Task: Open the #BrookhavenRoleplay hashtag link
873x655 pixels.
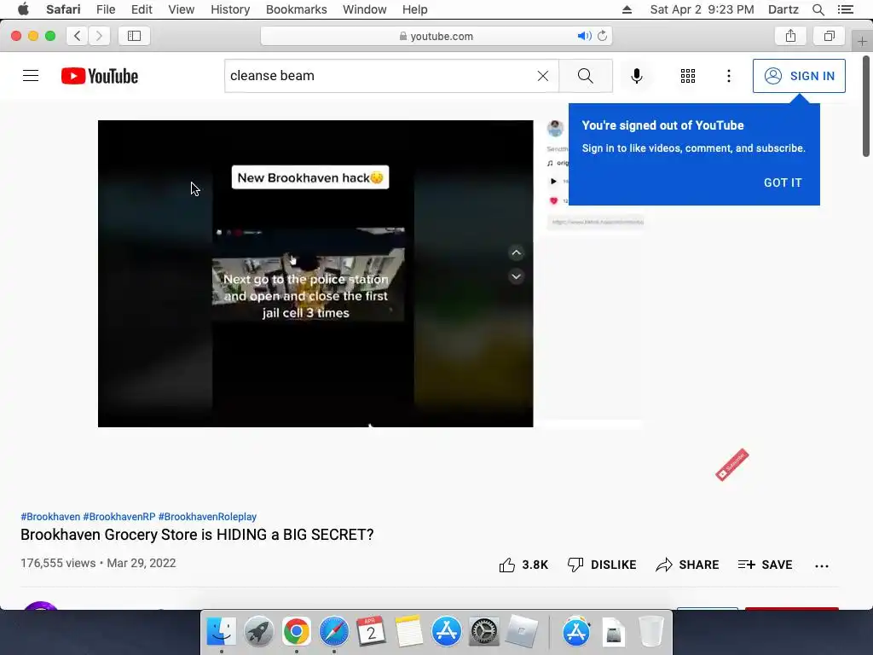Action: (x=207, y=516)
